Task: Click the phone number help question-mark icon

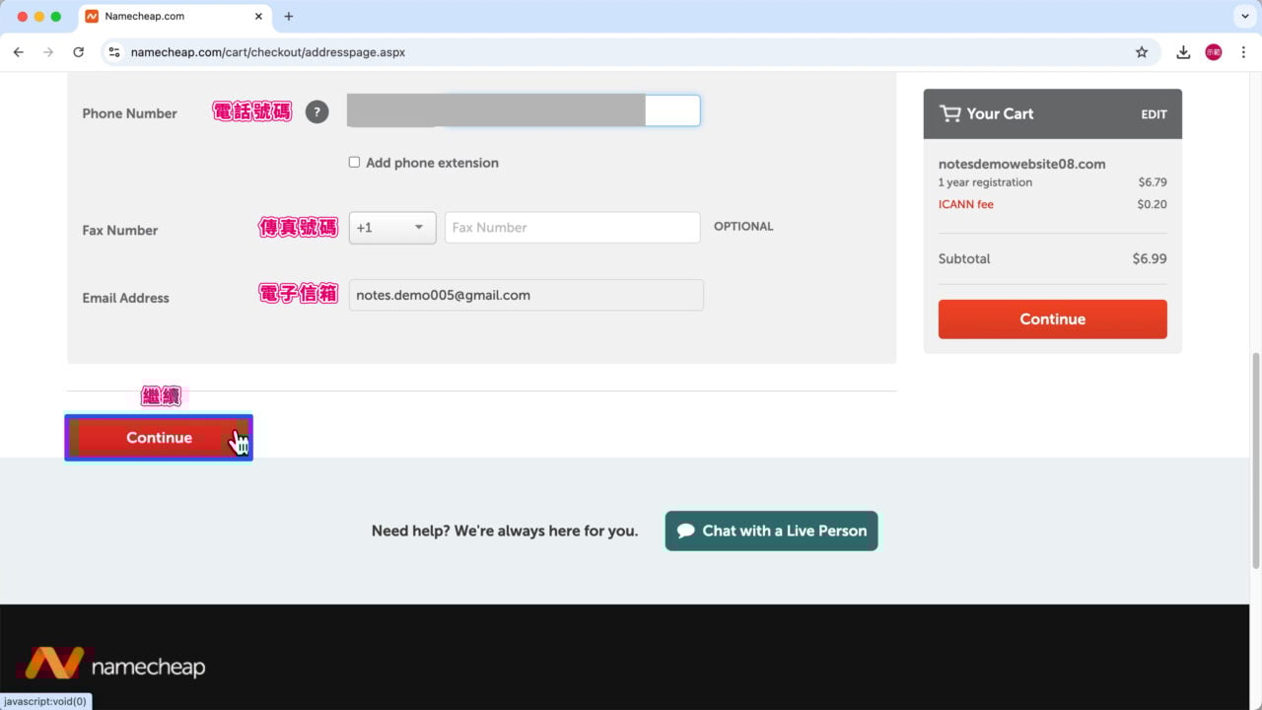Action: point(316,112)
